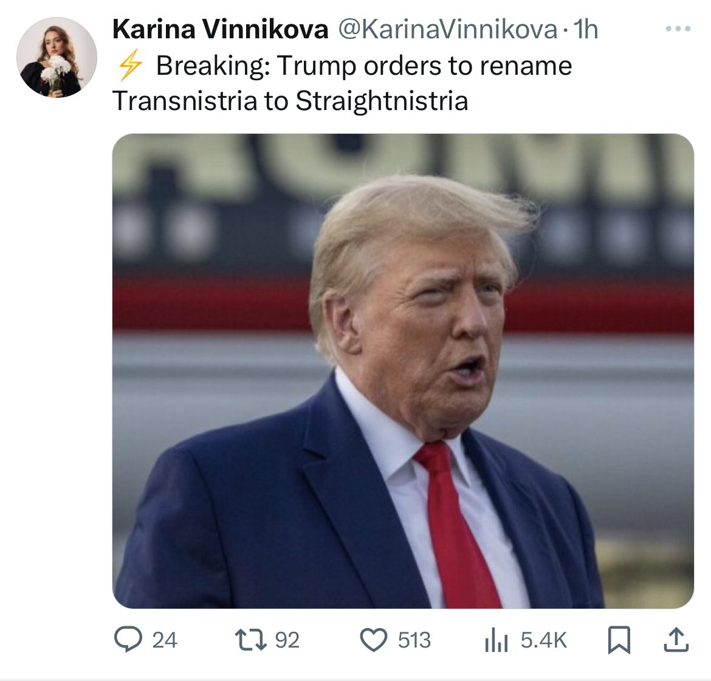The image size is (711, 681).
Task: Open the tweet via the 1h timestamp
Action: tap(585, 30)
